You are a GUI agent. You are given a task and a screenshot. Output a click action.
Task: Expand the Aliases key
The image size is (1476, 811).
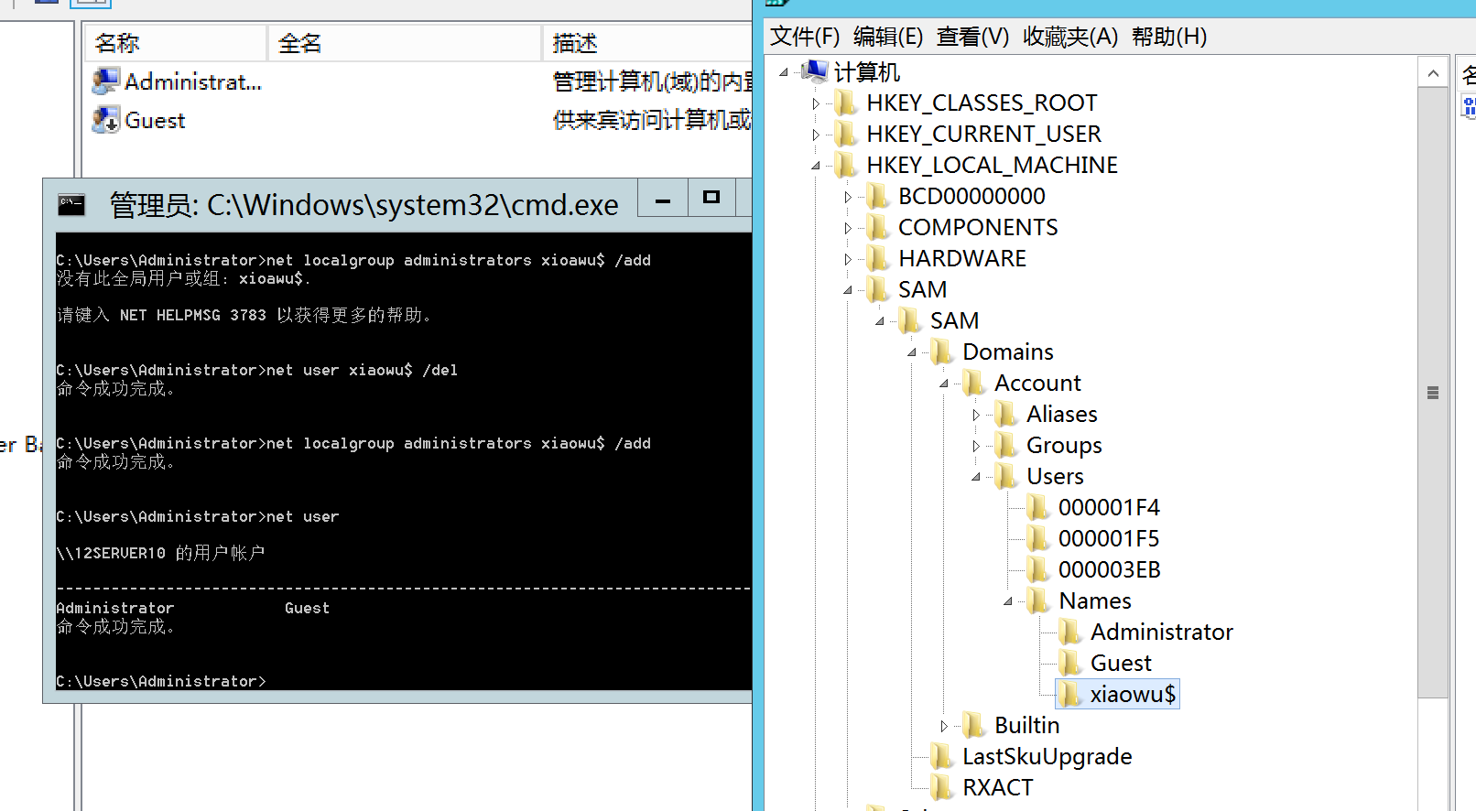(976, 416)
